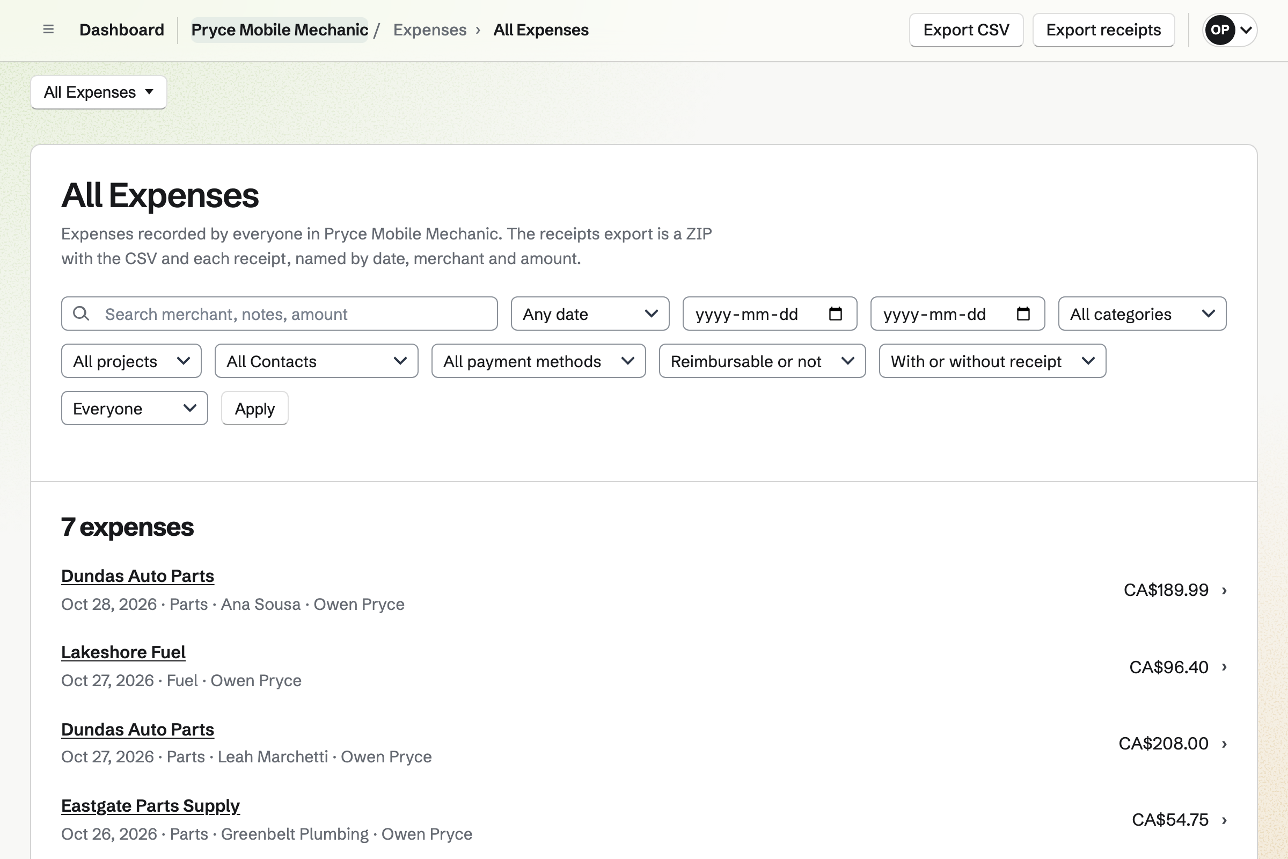Screen dimensions: 1288x859
Task: Open the CA$96.40 expense row arrow
Action: point(1225,667)
